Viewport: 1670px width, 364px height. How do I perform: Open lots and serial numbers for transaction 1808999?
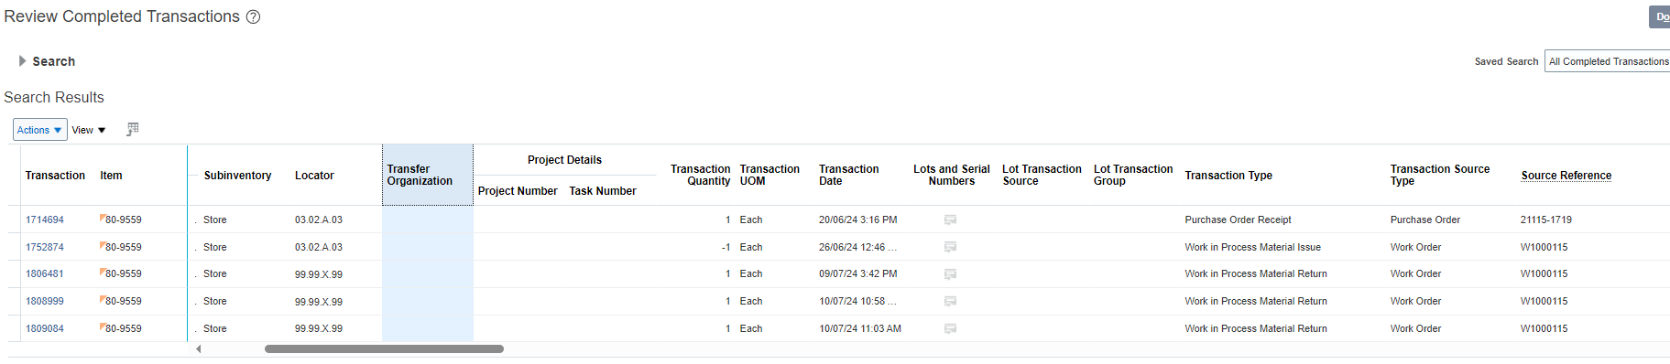(x=950, y=301)
